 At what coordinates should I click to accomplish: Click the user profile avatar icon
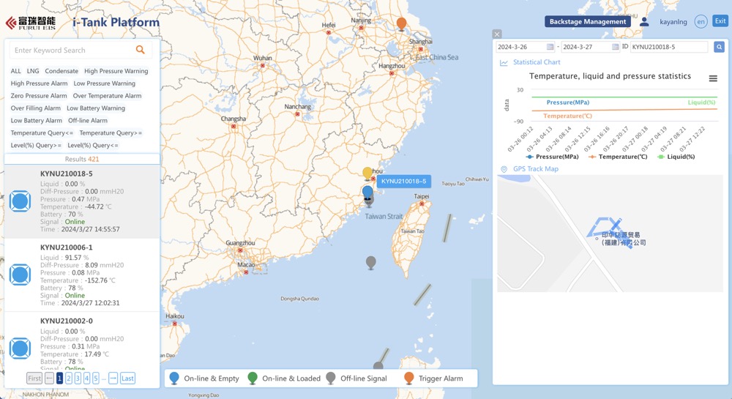pyautogui.click(x=644, y=21)
